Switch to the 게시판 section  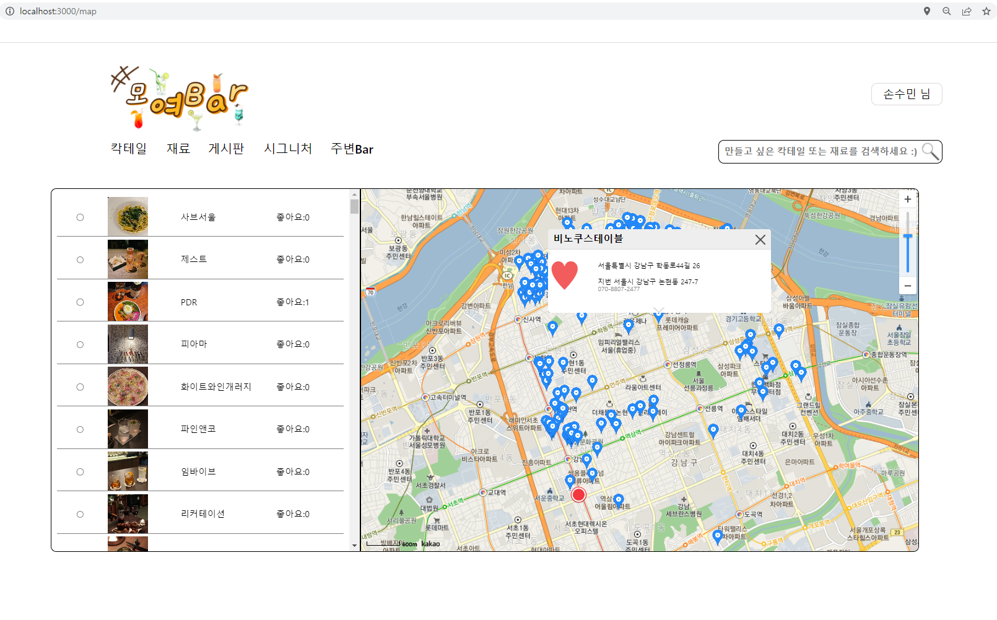(x=226, y=149)
